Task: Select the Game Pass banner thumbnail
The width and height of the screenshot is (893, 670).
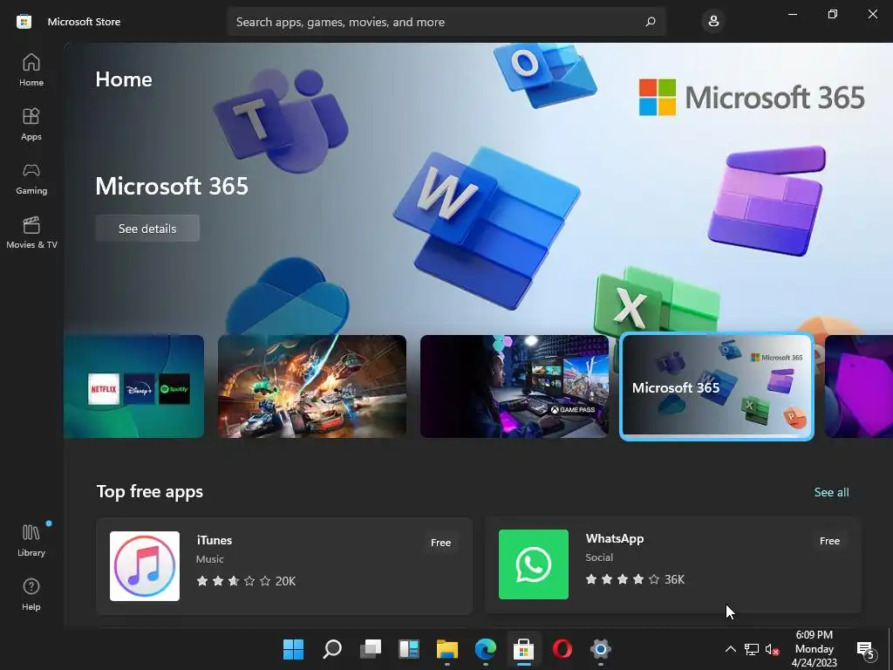Action: point(515,386)
